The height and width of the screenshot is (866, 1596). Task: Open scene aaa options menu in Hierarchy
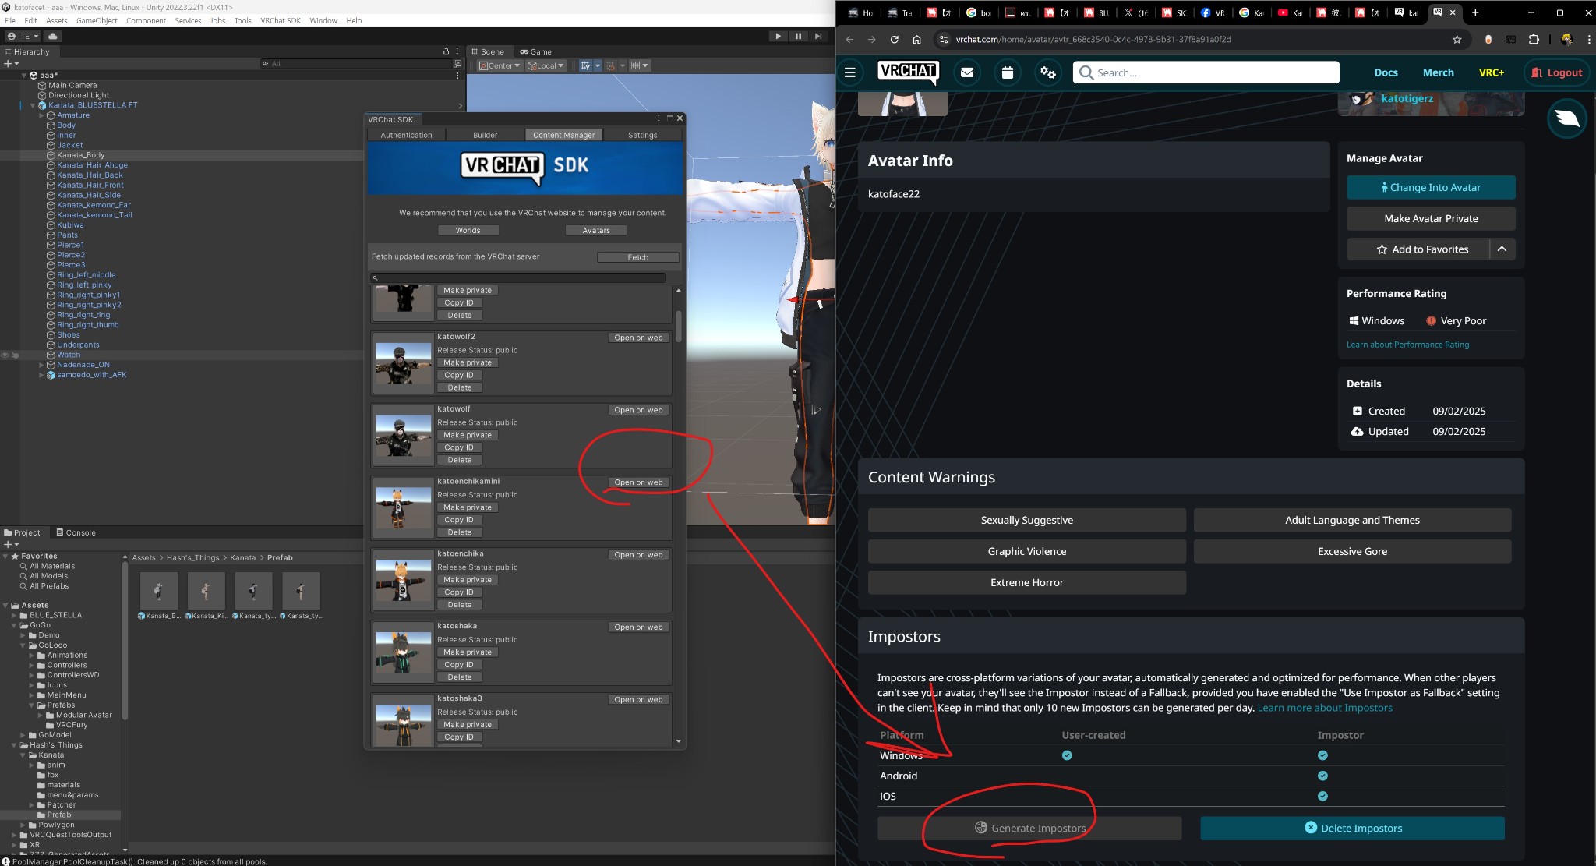[457, 76]
